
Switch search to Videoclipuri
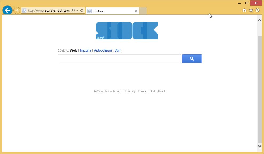(103, 50)
